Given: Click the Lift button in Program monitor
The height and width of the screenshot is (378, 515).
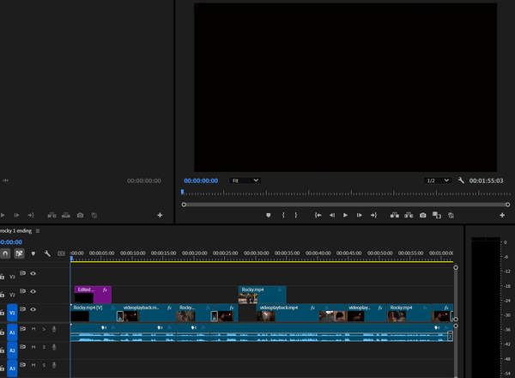Looking at the screenshot, I should (395, 216).
